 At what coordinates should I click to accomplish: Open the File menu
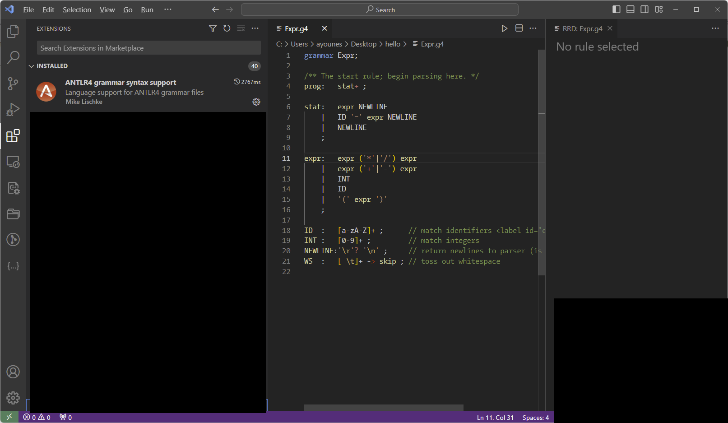[28, 9]
